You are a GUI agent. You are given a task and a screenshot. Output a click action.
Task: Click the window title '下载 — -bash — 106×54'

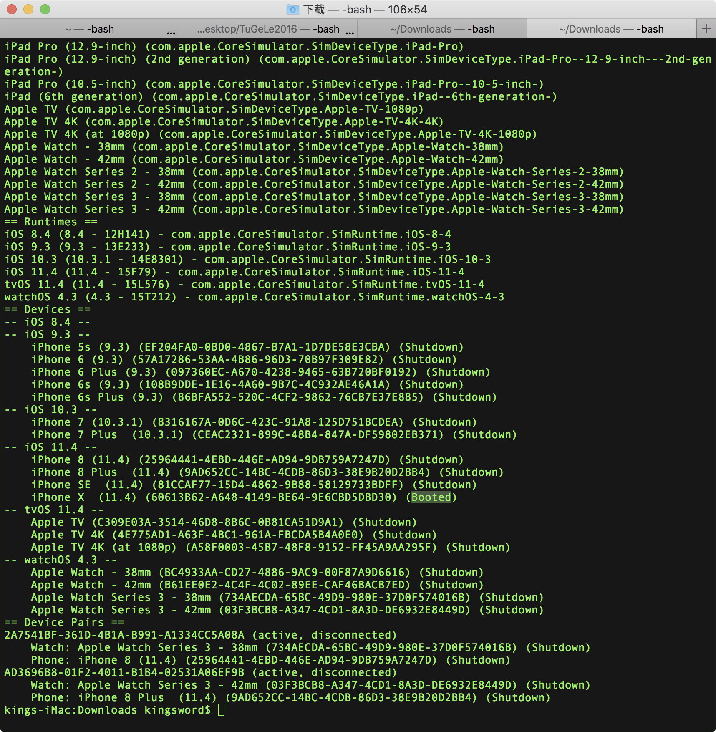[x=365, y=10]
